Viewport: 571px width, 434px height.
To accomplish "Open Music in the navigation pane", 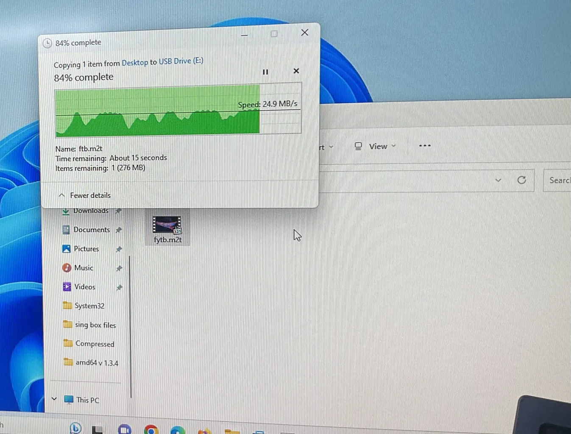I will (x=83, y=268).
